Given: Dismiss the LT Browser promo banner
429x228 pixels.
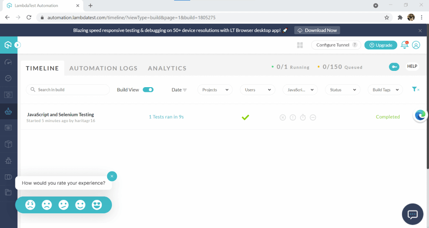Looking at the screenshot, I should [420, 31].
